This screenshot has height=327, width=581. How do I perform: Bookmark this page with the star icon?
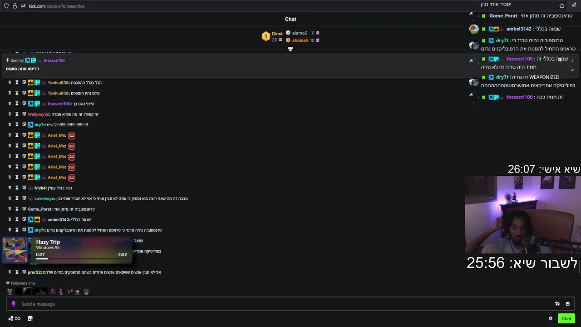click(562, 6)
